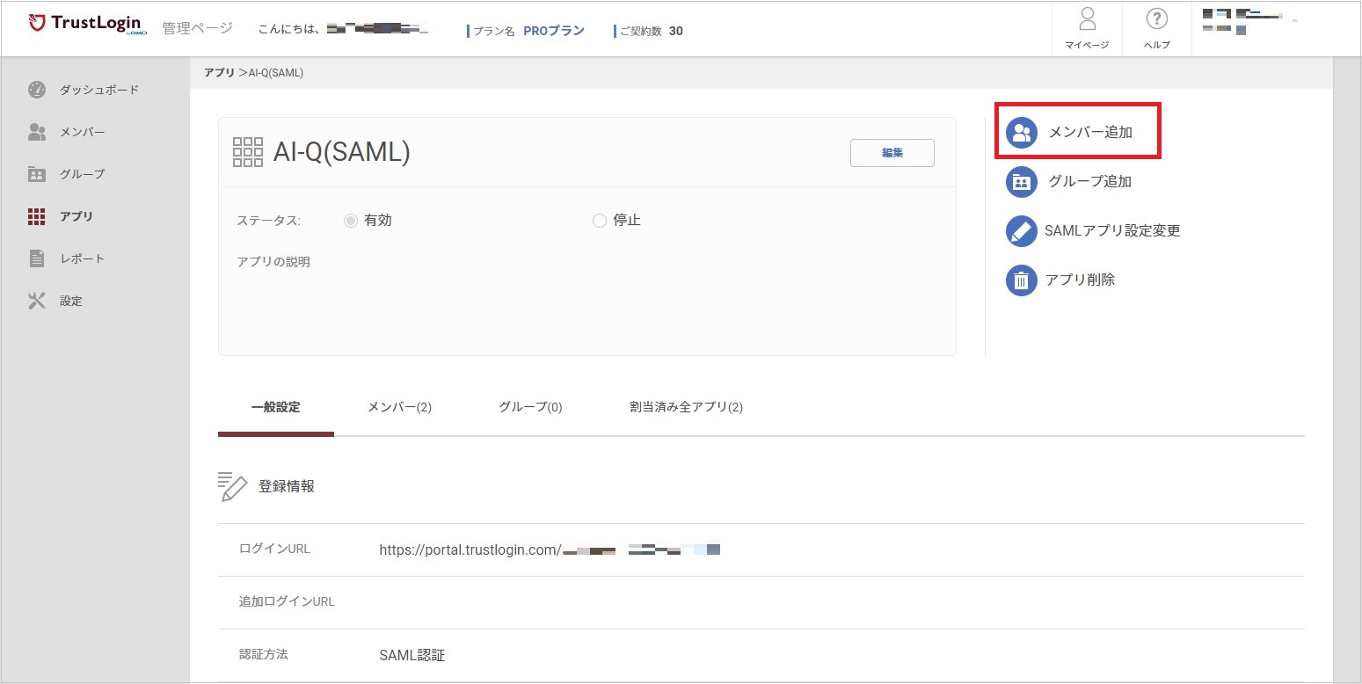Click the アプリ削除 trash icon
Viewport: 1362px width, 684px height.
pyautogui.click(x=1022, y=280)
